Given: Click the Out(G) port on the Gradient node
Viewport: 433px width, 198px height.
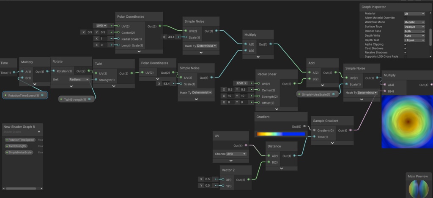Looking at the screenshot, I should coord(304,126).
